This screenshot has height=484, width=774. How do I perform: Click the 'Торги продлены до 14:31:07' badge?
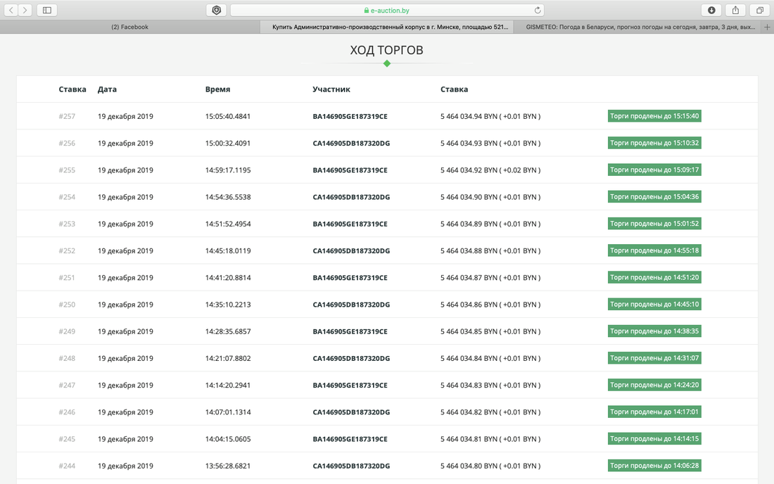(654, 358)
